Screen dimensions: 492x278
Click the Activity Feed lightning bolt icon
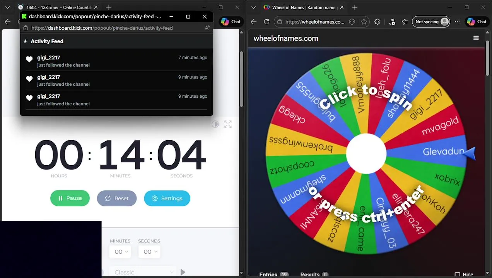pyautogui.click(x=26, y=41)
